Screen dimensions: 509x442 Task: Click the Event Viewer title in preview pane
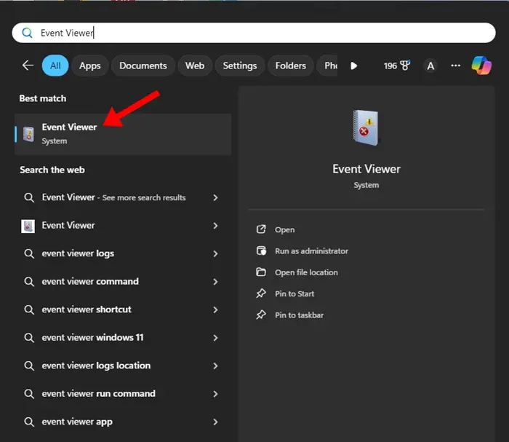pyautogui.click(x=366, y=169)
